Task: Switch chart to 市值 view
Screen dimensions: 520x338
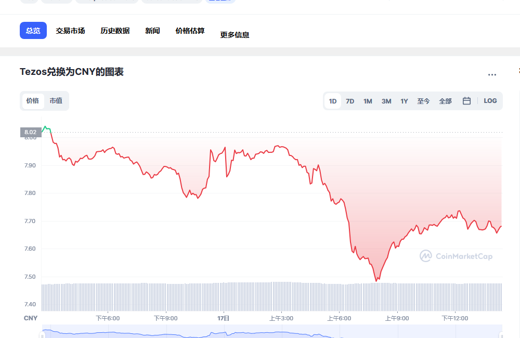Action: [x=56, y=101]
